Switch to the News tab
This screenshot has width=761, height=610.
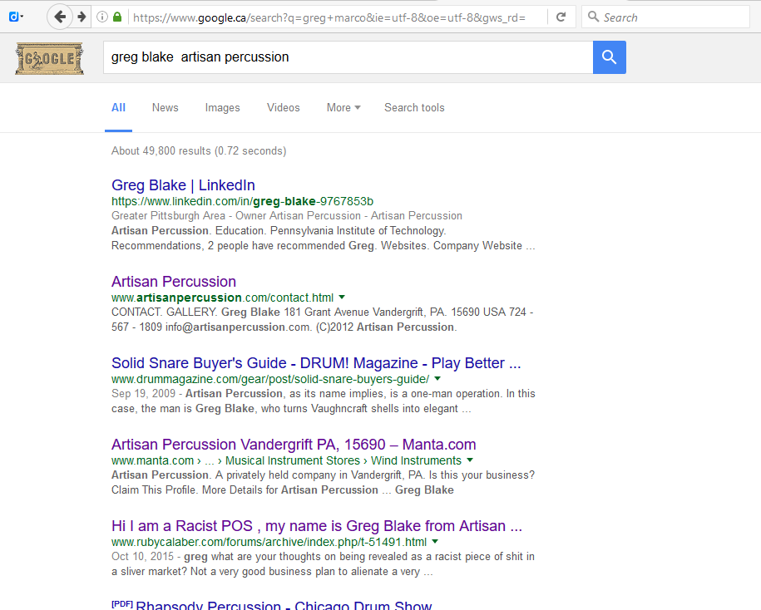point(165,108)
